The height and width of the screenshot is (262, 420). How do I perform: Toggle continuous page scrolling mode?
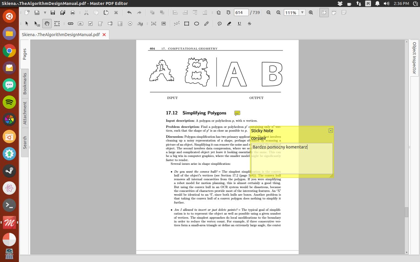tap(324, 12)
